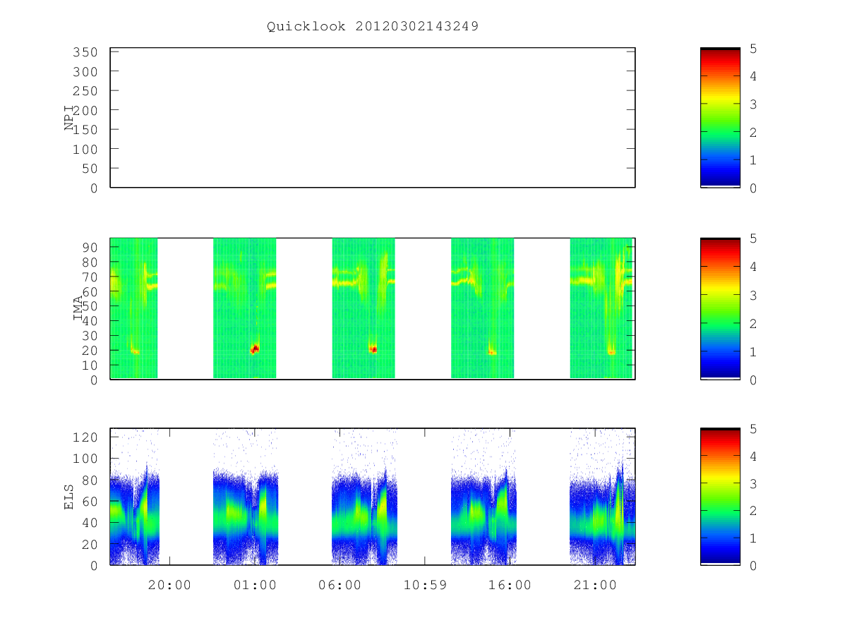The height and width of the screenshot is (635, 847).
Task: Click the 5 label on NPI colorbar
Action: tap(753, 48)
